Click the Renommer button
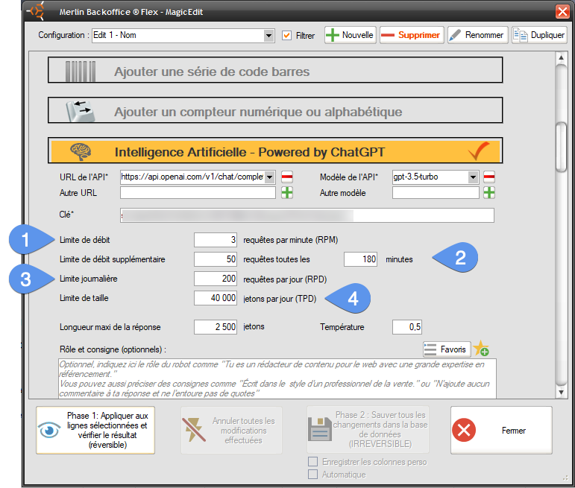This screenshot has height=488, width=575. 478,35
